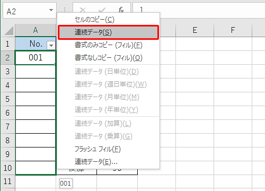
Task: Select row 8 header
Action: pyautogui.click(x=7, y=141)
